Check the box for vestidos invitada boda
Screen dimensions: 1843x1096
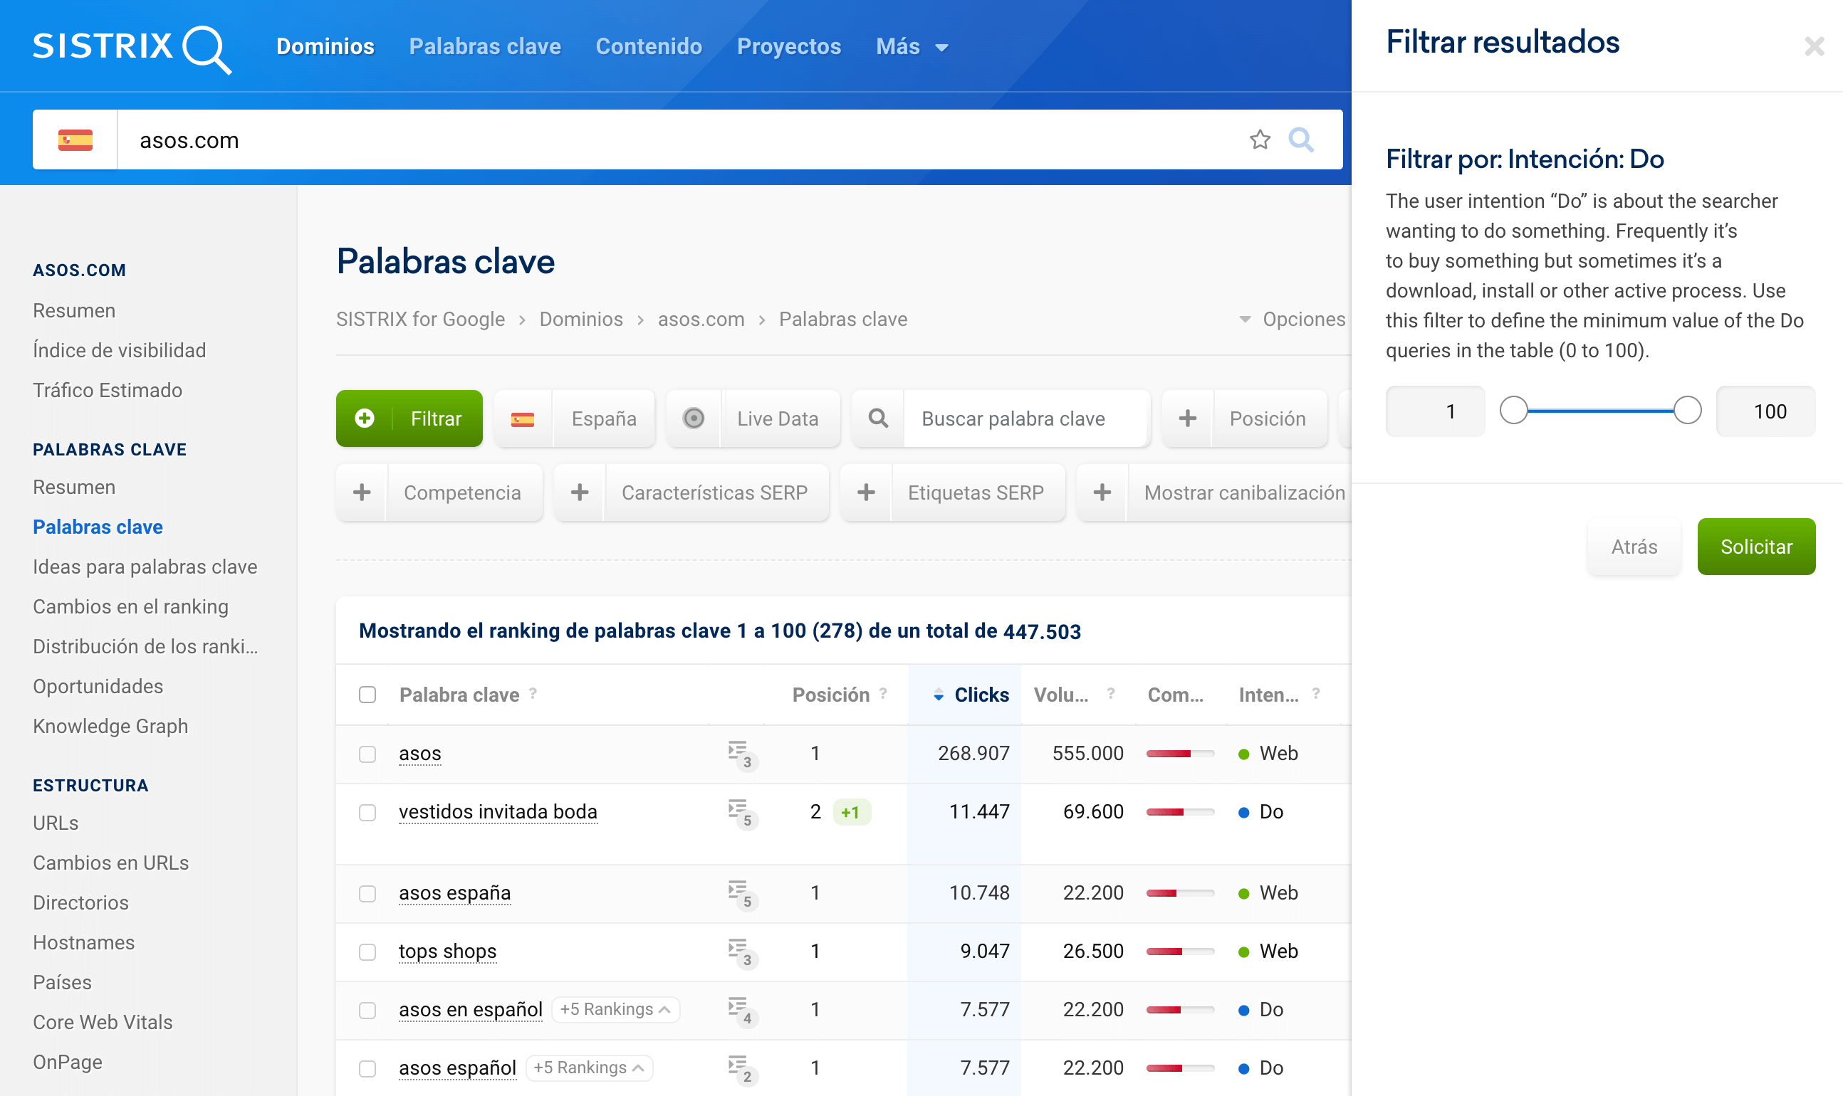coord(367,811)
